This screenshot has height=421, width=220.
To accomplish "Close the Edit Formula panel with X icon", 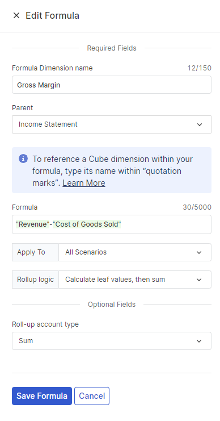I will (x=16, y=15).
